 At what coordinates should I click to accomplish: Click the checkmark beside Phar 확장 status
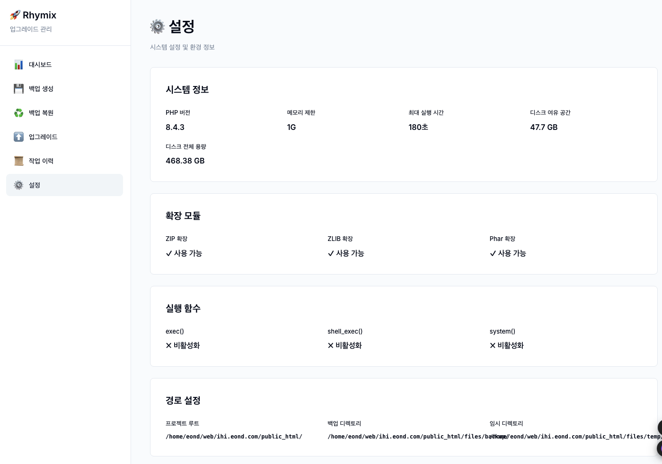click(493, 253)
